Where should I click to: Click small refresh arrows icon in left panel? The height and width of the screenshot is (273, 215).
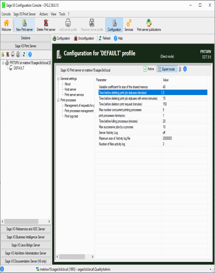point(24,54)
